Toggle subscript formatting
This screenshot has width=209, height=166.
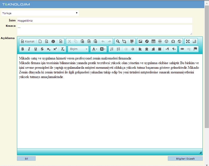point(49,49)
